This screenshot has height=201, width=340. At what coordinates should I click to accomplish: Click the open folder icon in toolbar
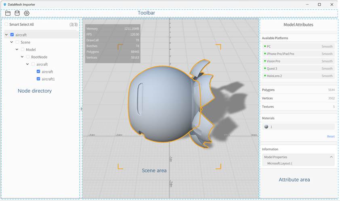(x=8, y=13)
